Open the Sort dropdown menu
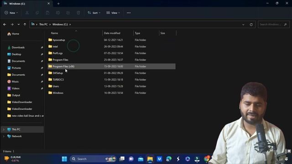Screen dimensions: 292x164 [94, 13]
